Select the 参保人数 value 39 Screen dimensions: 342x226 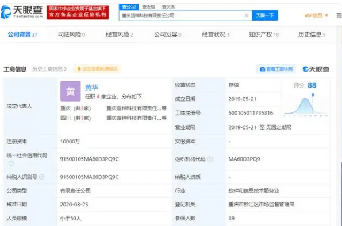tap(232, 218)
